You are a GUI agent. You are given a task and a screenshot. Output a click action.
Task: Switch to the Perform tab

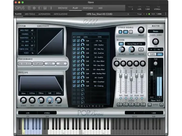(88, 8)
